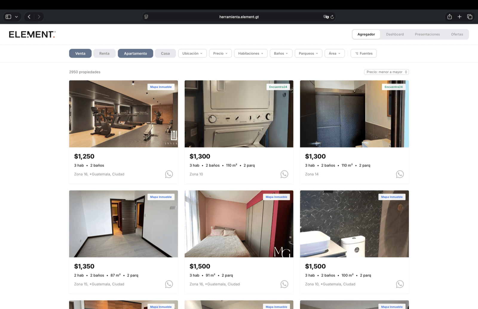Viewport: 478px width, 309px height.
Task: Click the WhatsApp icon on the $1,500 Zona 10 apartment
Action: 400,284
